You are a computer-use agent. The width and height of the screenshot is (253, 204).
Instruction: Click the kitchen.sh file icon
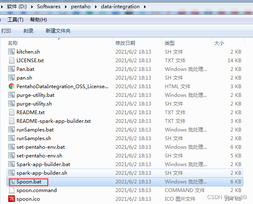[x=12, y=52]
